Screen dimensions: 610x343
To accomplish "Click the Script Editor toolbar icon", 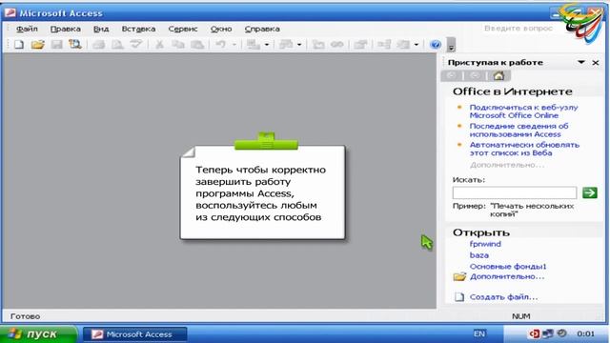I will [x=336, y=45].
